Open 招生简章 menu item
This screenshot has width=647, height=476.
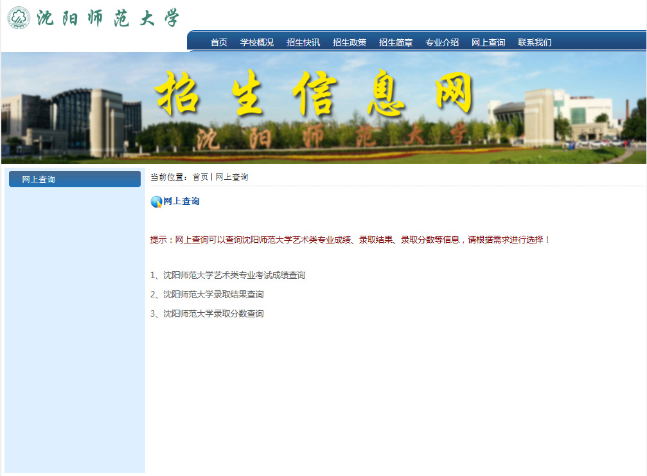tap(395, 42)
